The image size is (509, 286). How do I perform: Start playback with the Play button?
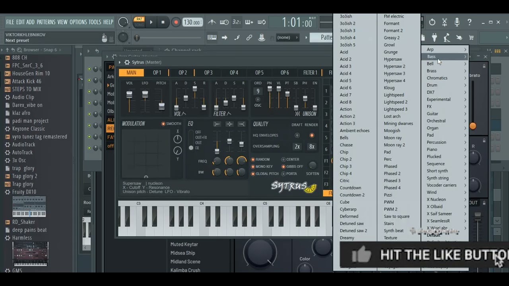(151, 22)
